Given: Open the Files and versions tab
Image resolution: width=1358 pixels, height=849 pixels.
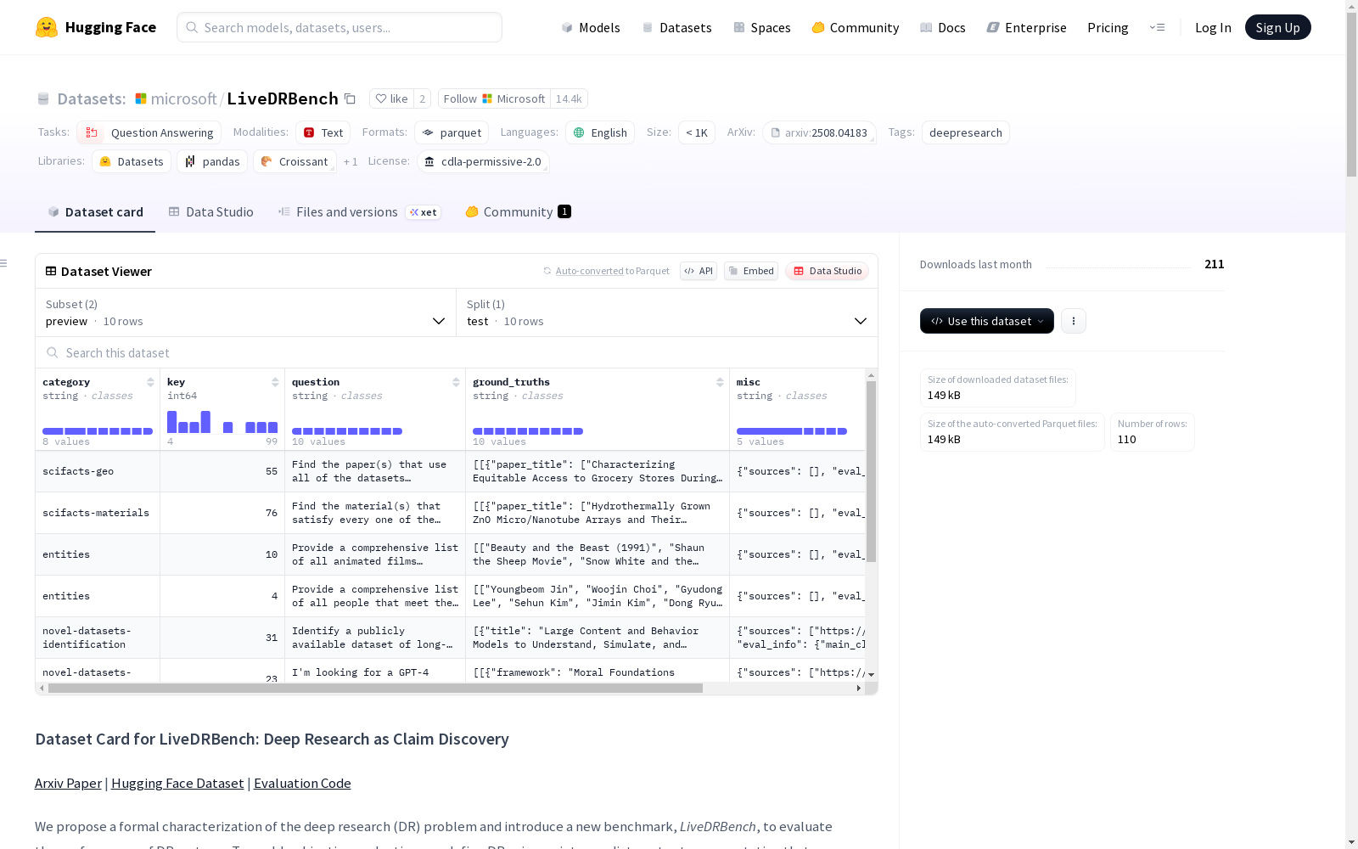Looking at the screenshot, I should click(x=359, y=212).
